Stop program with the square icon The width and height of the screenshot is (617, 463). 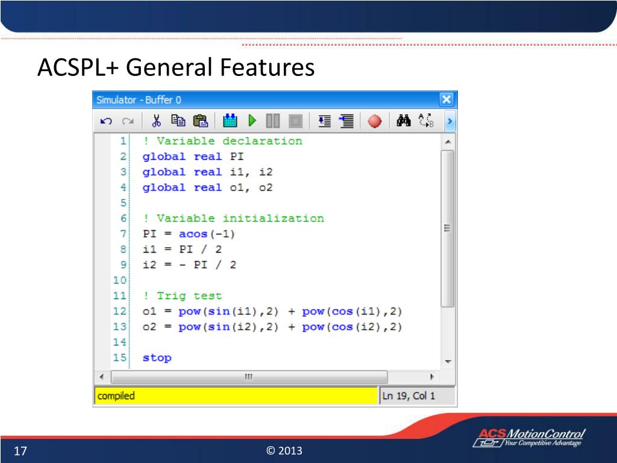pyautogui.click(x=295, y=121)
